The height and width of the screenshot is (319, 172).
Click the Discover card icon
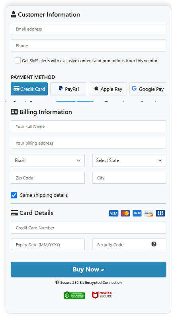point(149,213)
